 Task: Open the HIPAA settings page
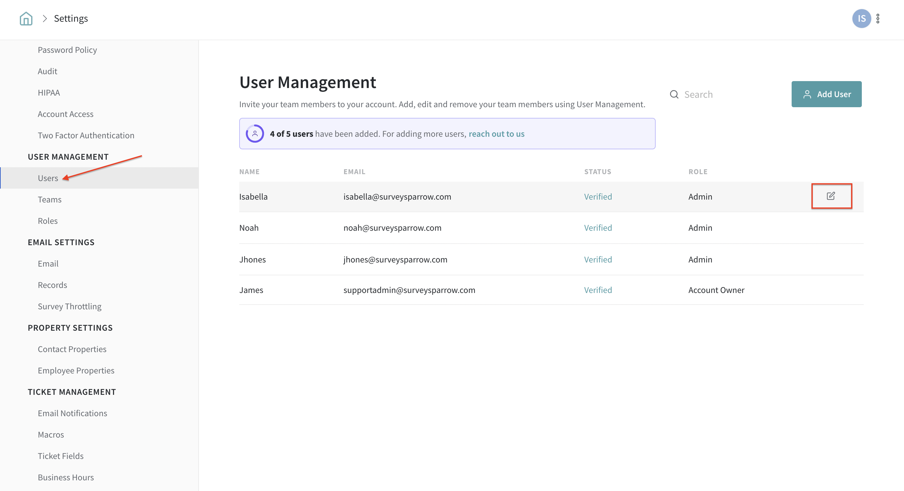49,92
